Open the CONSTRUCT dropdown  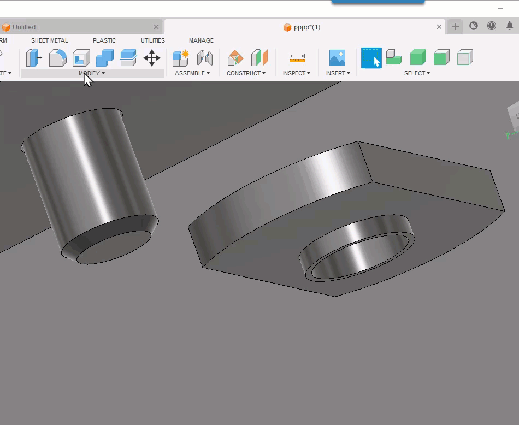coord(246,73)
